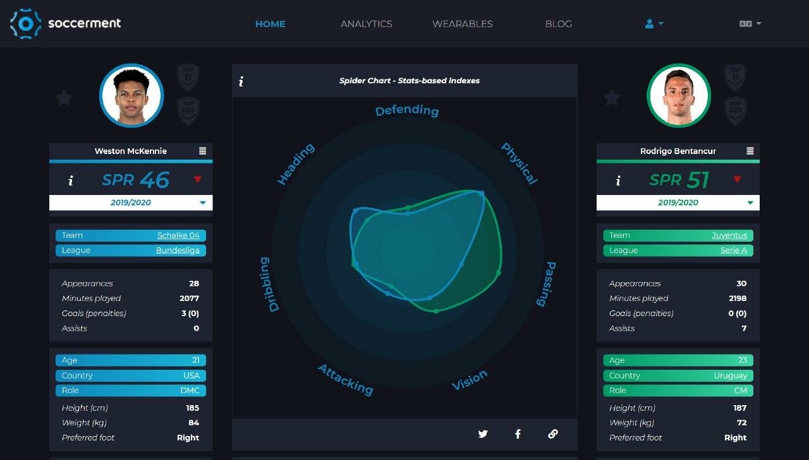Share the spider chart on Facebook

click(x=518, y=433)
